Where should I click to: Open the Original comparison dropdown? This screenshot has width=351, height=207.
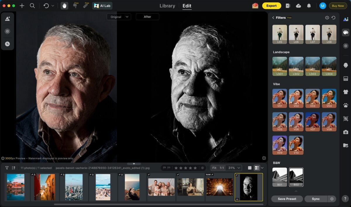click(x=119, y=17)
